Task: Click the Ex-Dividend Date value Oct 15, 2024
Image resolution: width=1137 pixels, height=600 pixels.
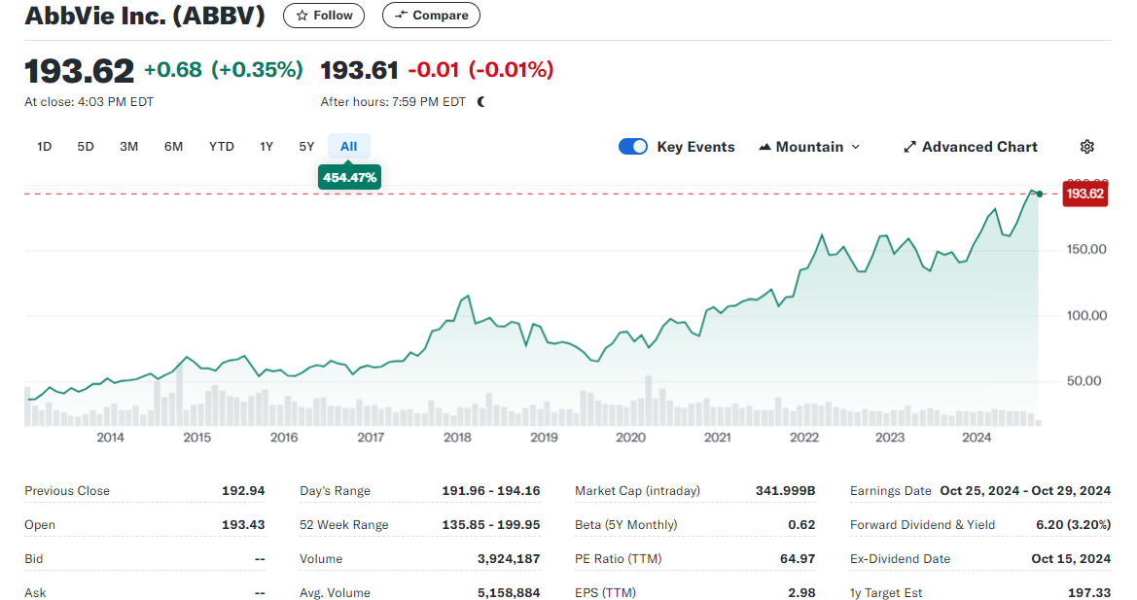Action: pyautogui.click(x=1071, y=559)
